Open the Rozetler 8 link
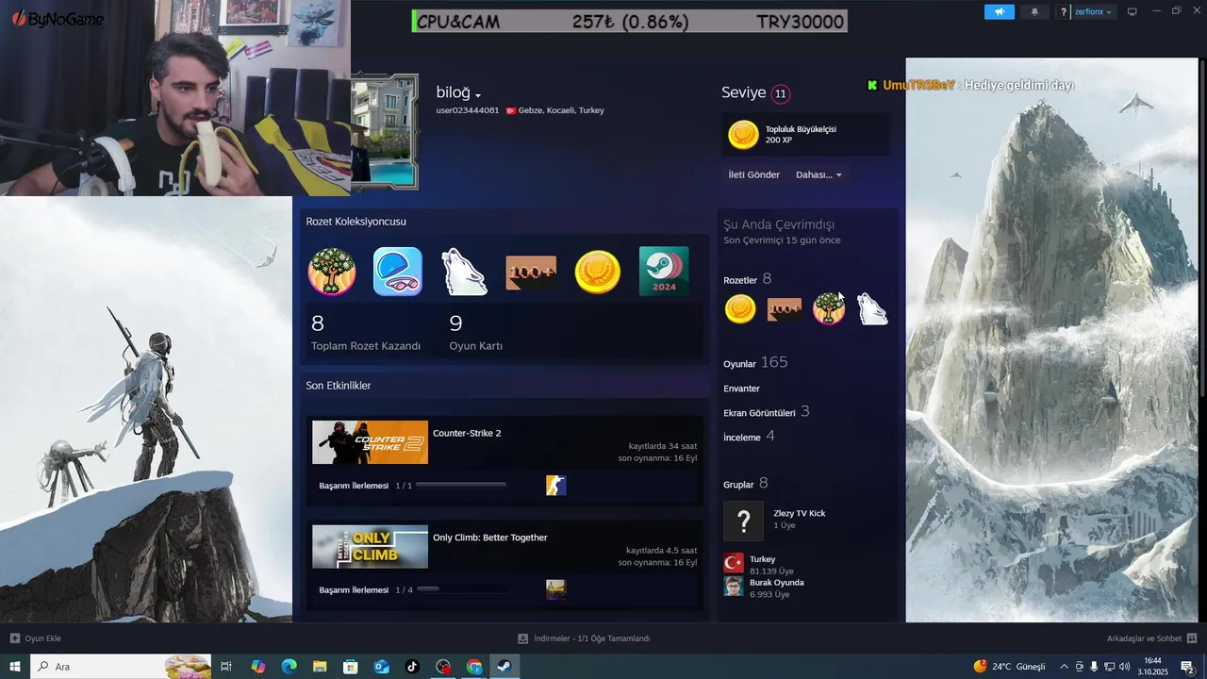Screen dimensions: 1207x679 747,279
